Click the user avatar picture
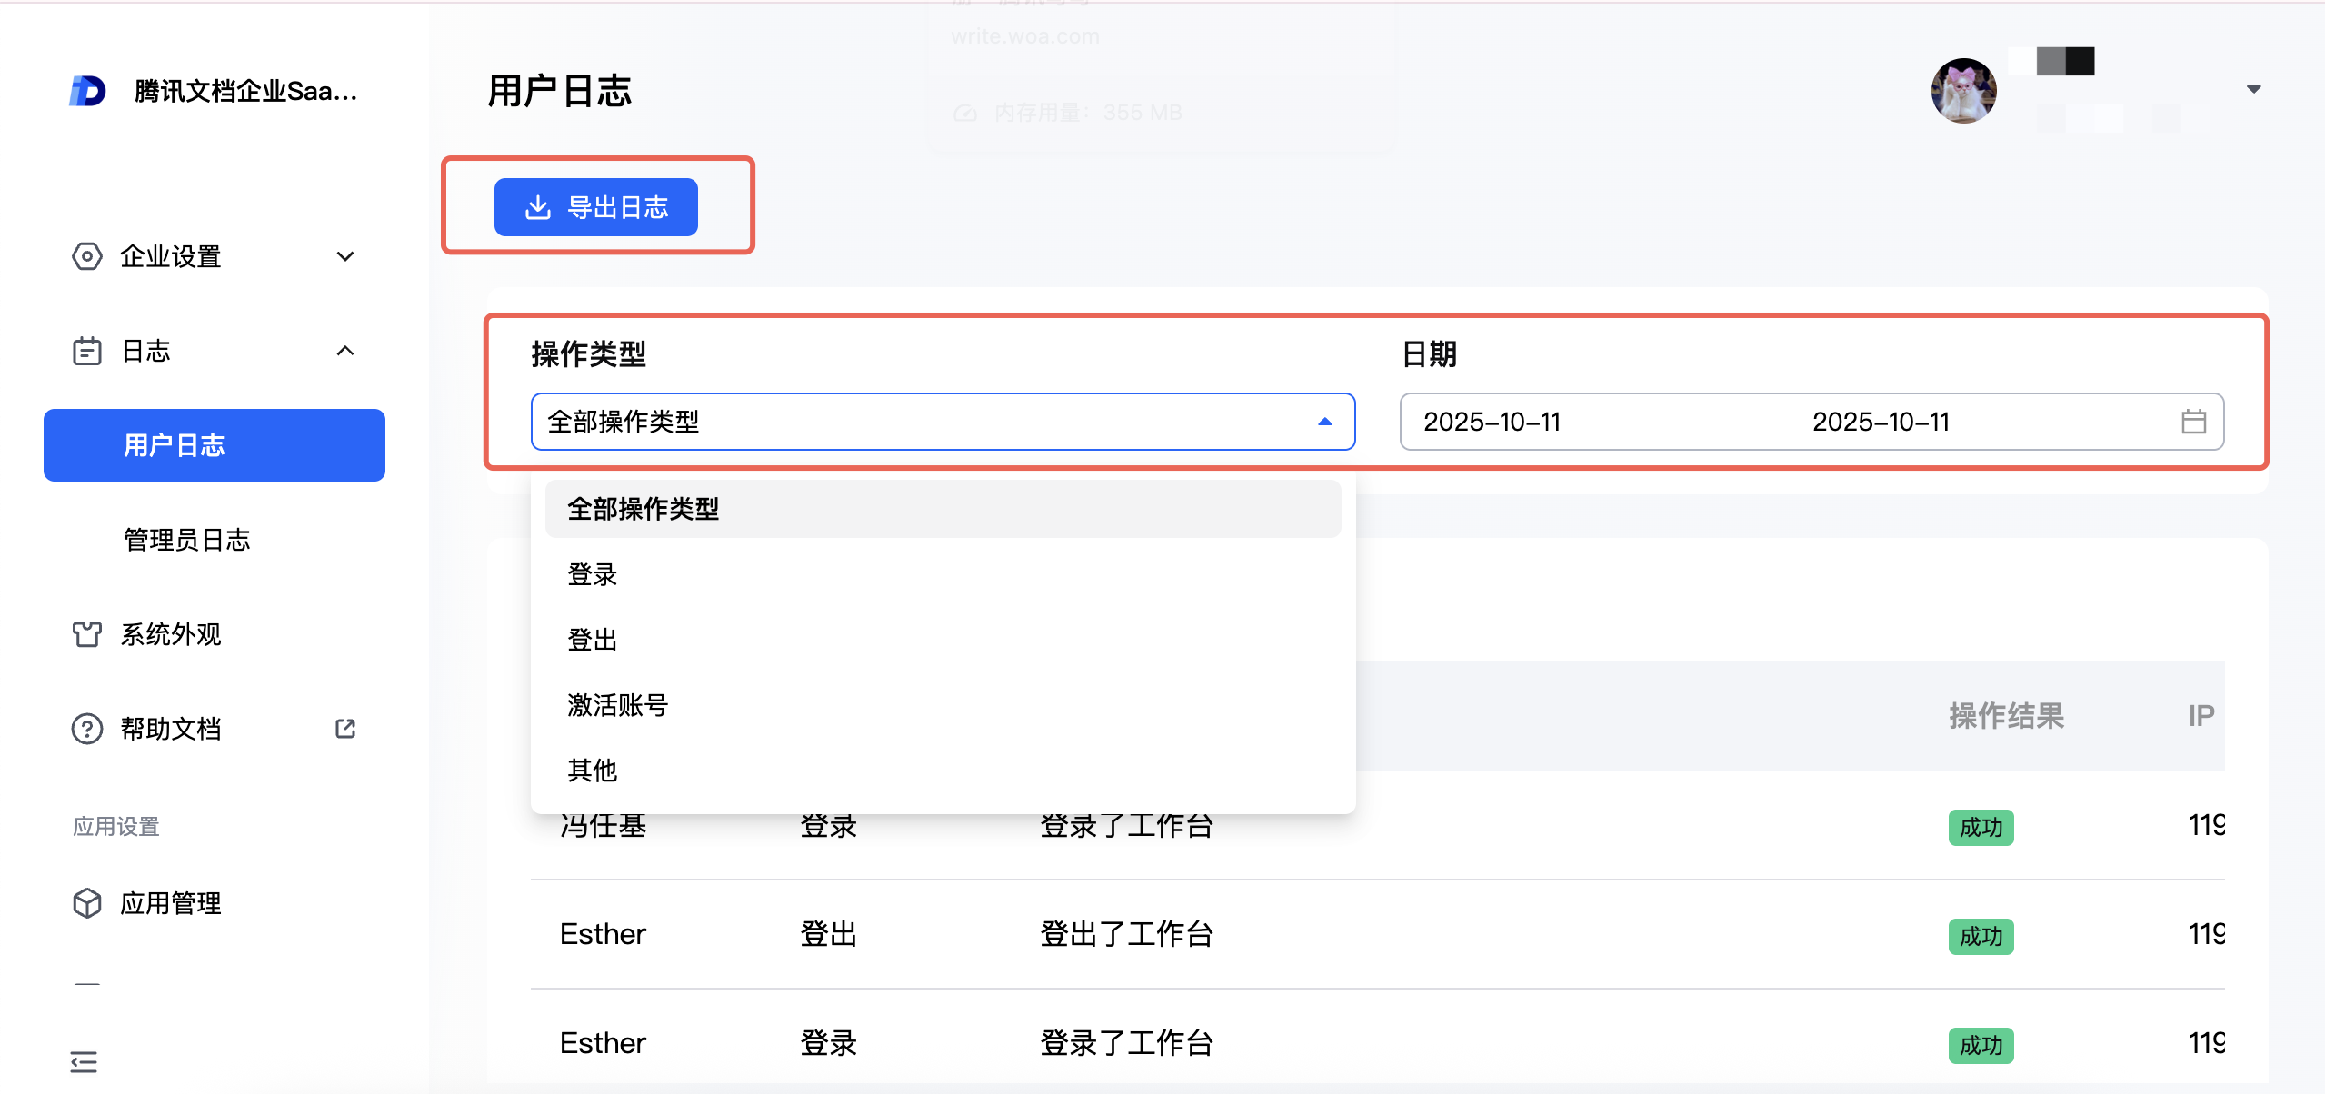 pyautogui.click(x=1963, y=91)
